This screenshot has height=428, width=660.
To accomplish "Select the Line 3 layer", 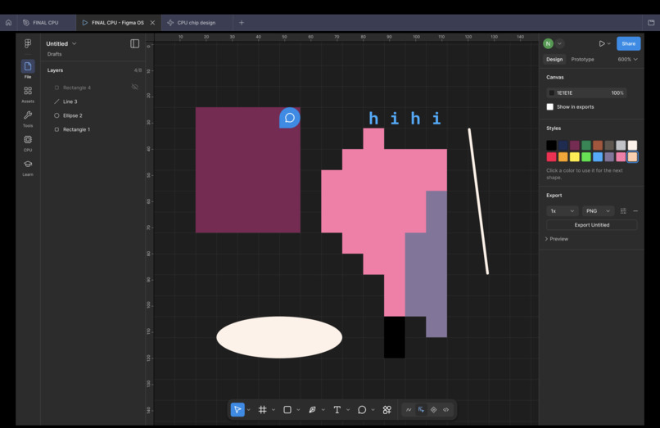I will [x=95, y=101].
